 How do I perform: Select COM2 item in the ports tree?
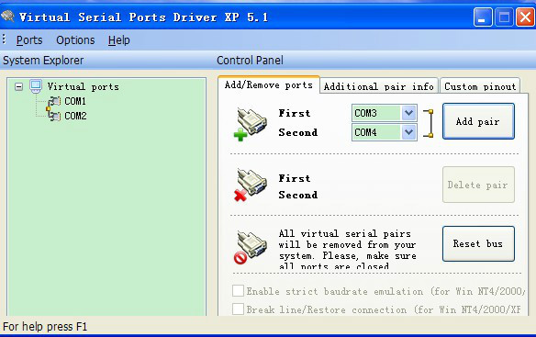pyautogui.click(x=75, y=116)
